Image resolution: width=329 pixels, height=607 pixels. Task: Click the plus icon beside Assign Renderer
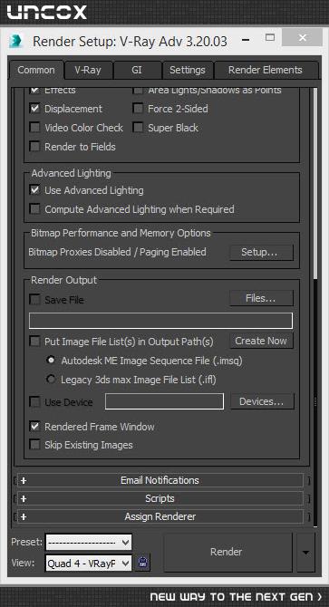tap(24, 516)
